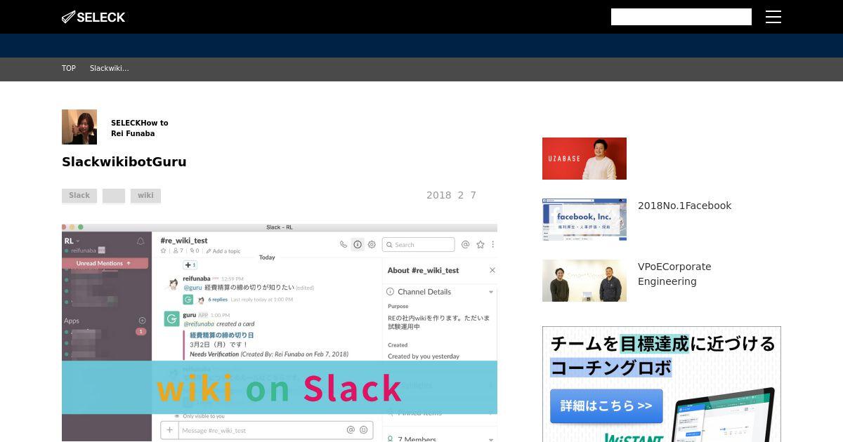Click the Unread Mentions button

[105, 263]
